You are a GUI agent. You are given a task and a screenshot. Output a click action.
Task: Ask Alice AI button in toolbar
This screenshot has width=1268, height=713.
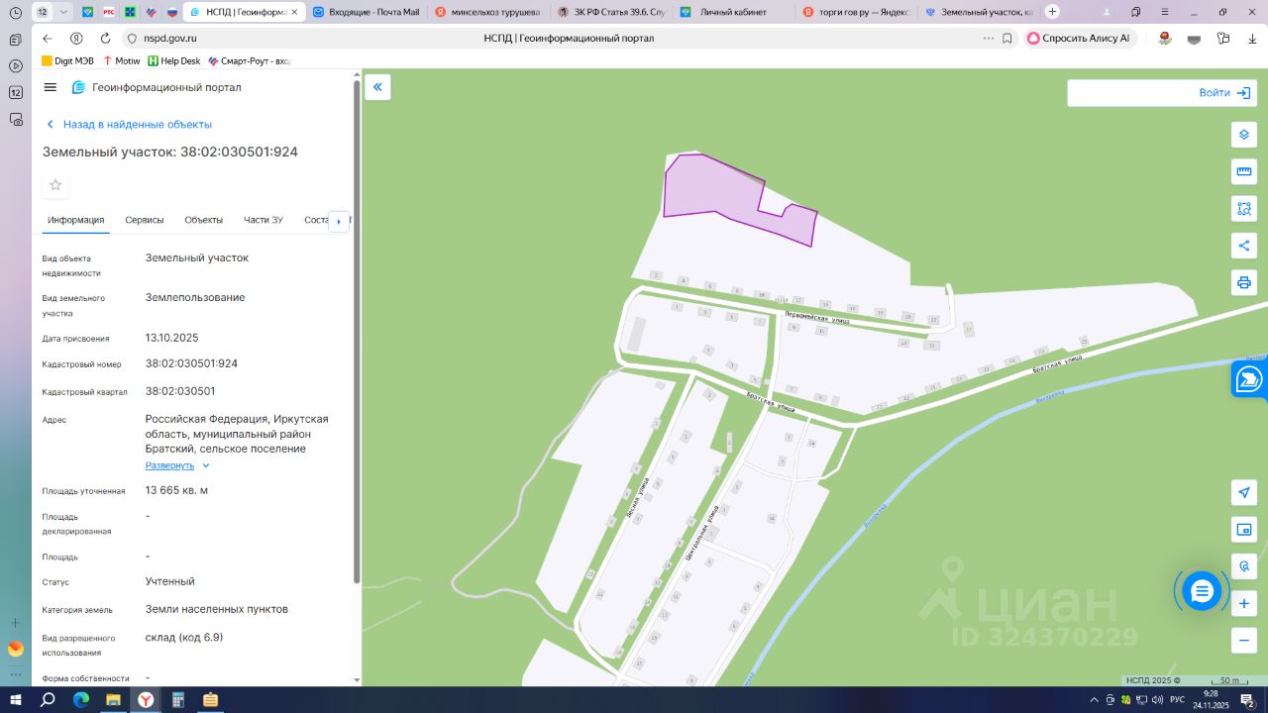(1079, 38)
